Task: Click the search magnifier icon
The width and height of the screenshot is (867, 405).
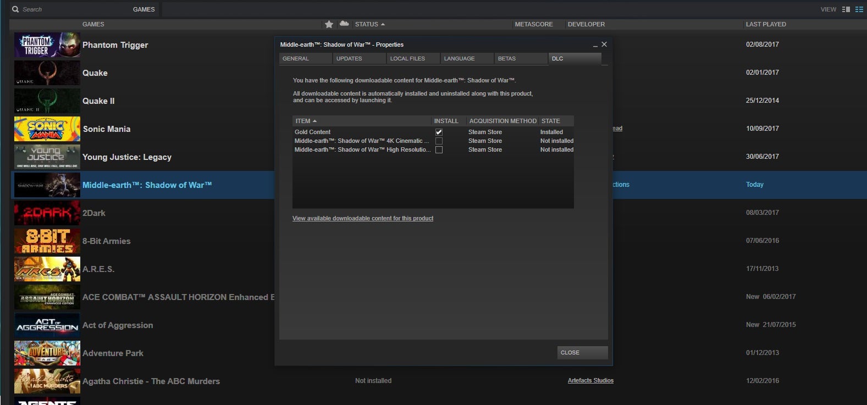Action: point(15,9)
